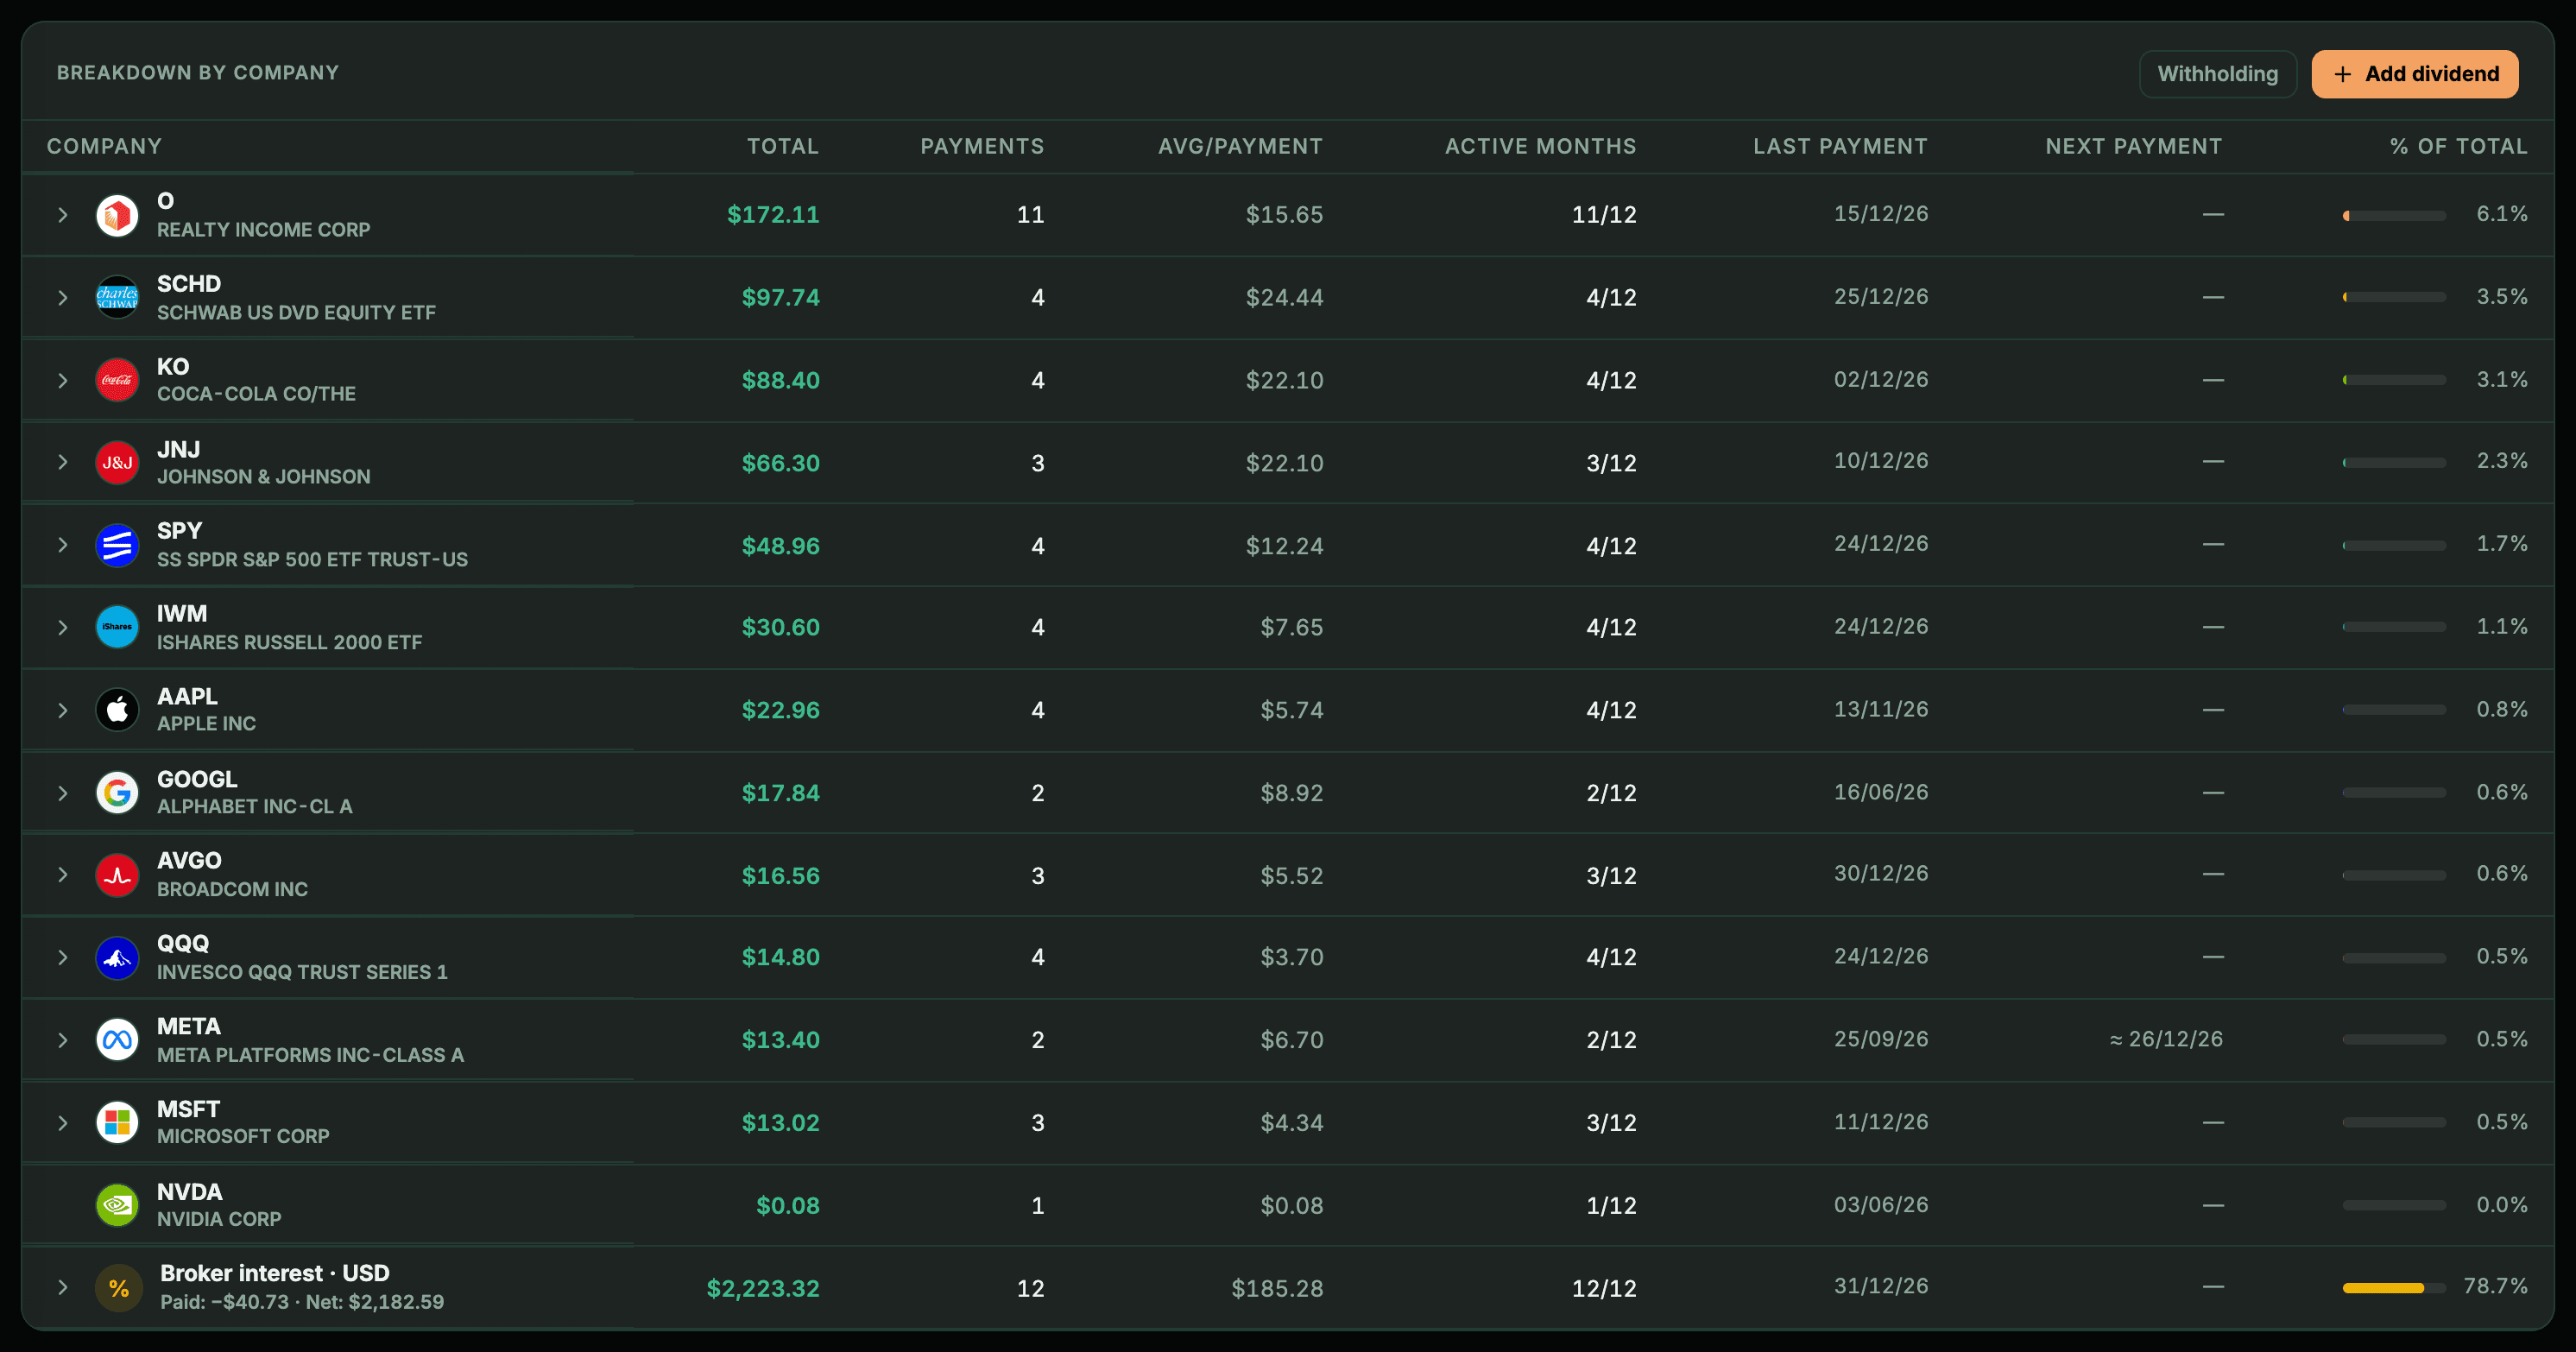Click the JNJ $66.30 total
The image size is (2576, 1352).
tap(780, 463)
